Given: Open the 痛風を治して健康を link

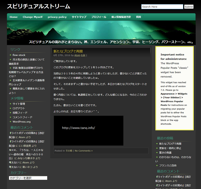Looking at the screenshot, I should click(27, 91).
